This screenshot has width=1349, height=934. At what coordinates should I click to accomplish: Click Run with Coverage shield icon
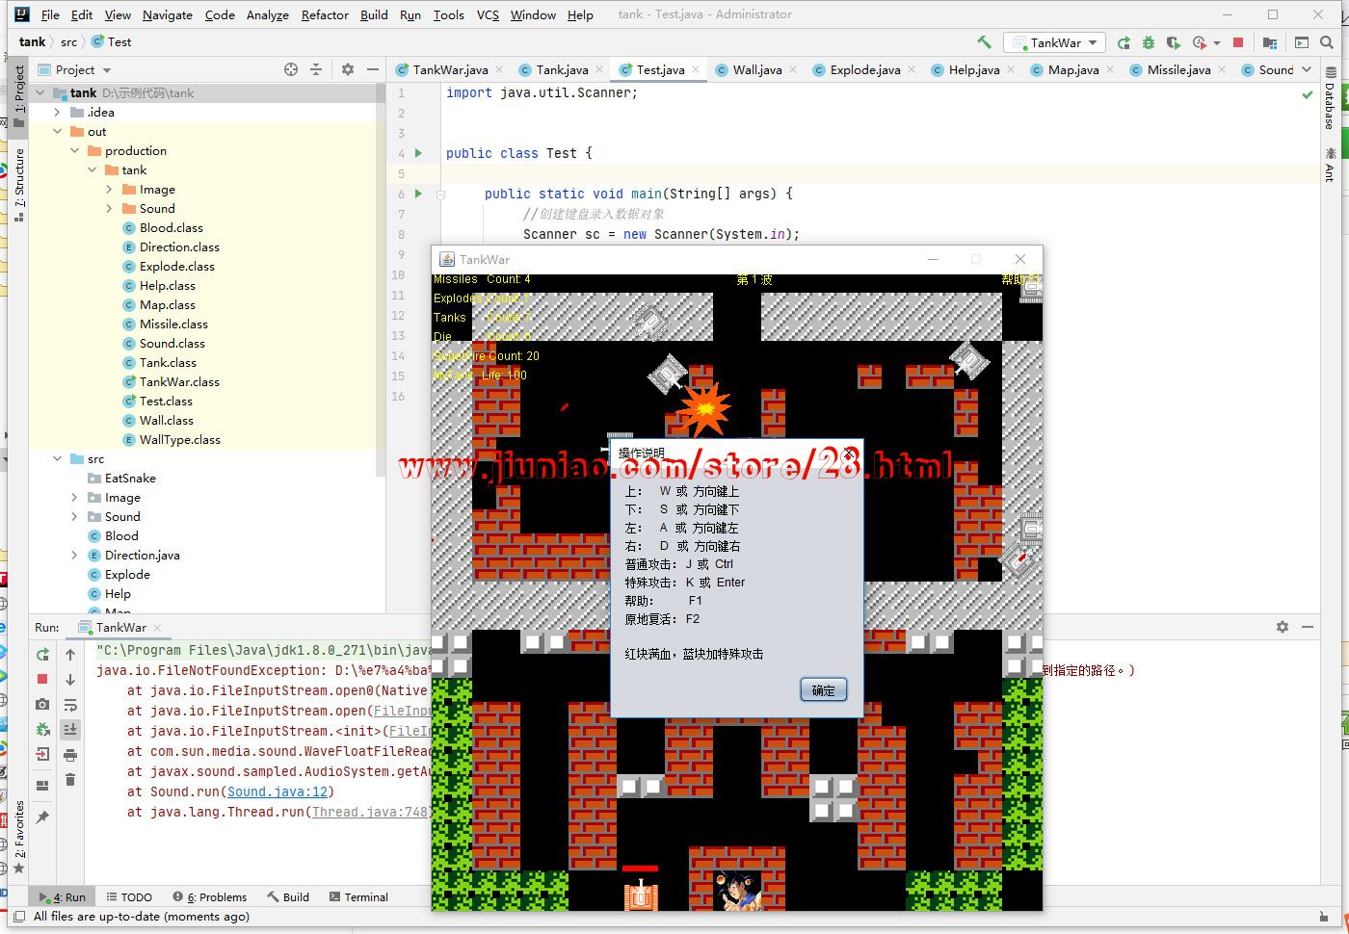click(1173, 42)
